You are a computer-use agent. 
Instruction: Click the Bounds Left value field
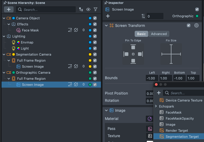(152, 78)
